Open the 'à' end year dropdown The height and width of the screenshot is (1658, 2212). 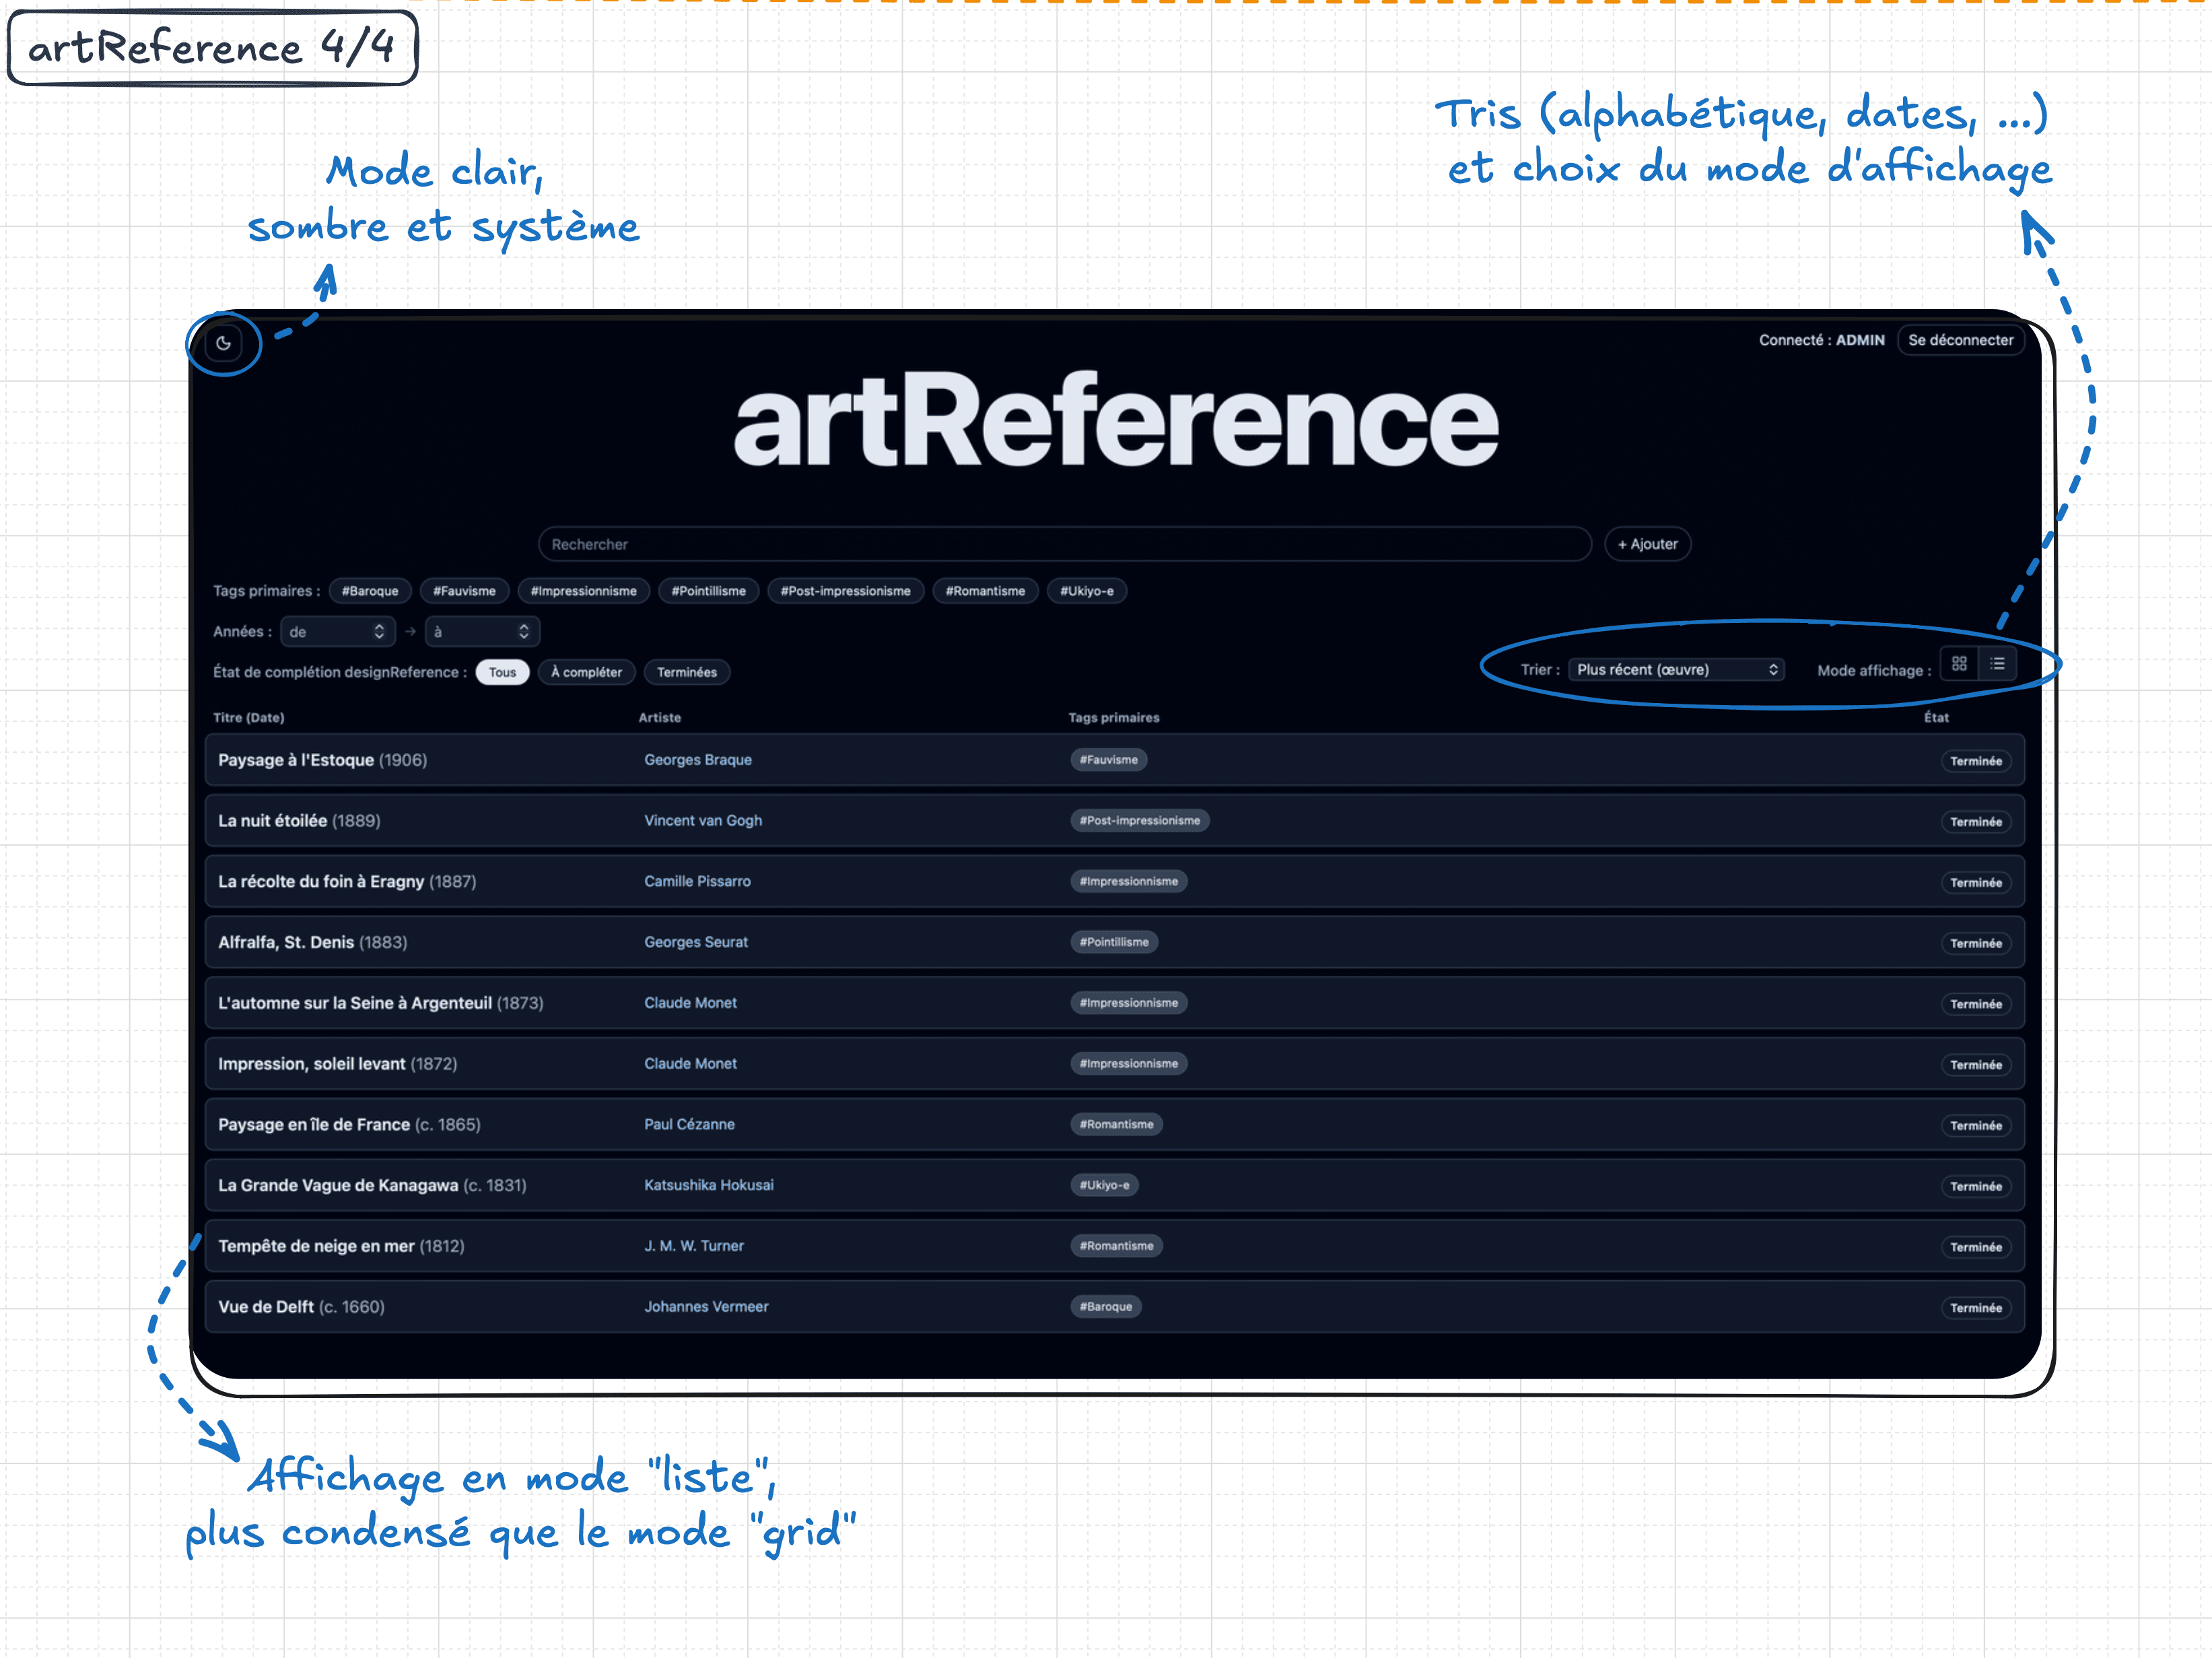point(482,632)
